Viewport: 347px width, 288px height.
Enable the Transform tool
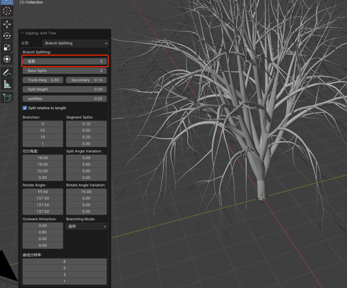coord(7,59)
